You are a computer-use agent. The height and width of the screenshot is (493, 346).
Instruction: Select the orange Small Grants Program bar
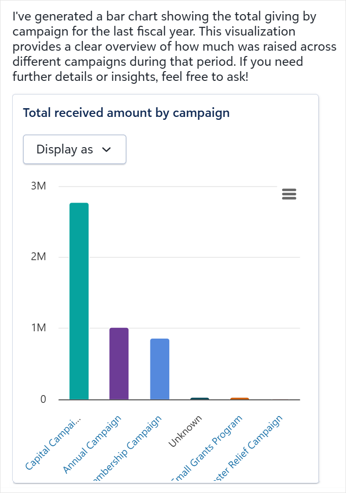pos(239,398)
